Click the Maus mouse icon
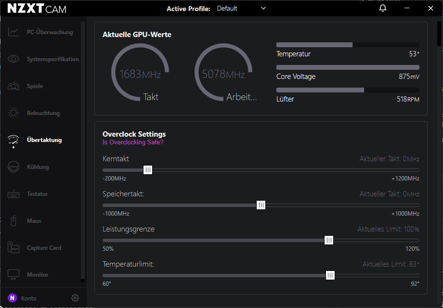This screenshot has width=443, height=308. pyautogui.click(x=13, y=221)
